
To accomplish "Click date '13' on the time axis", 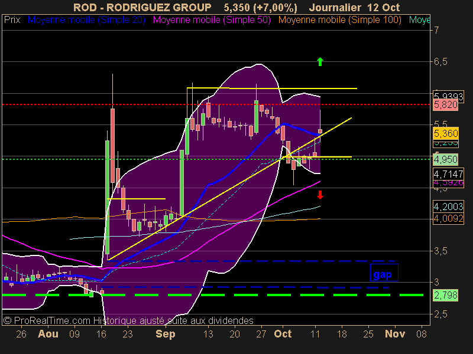I will pos(208,334).
